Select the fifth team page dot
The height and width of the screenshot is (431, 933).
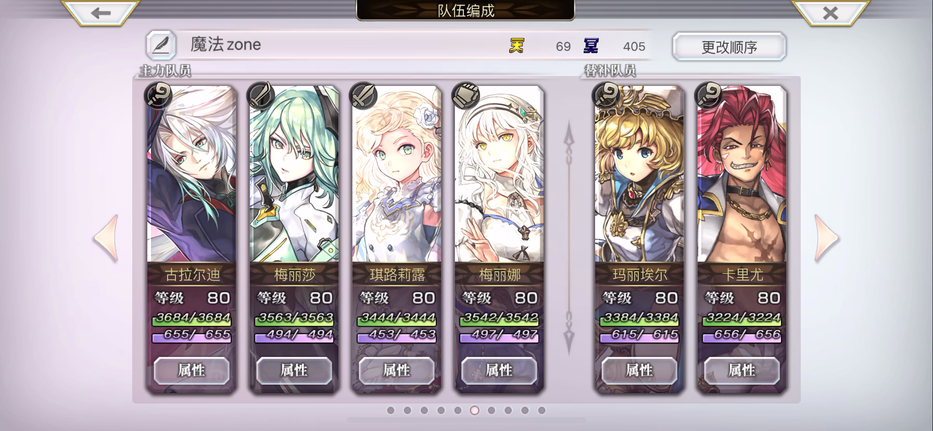pos(458,410)
